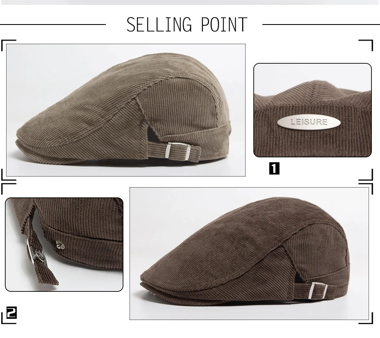Click the horizontal line left of the heading
The image size is (380, 338).
click(53, 24)
